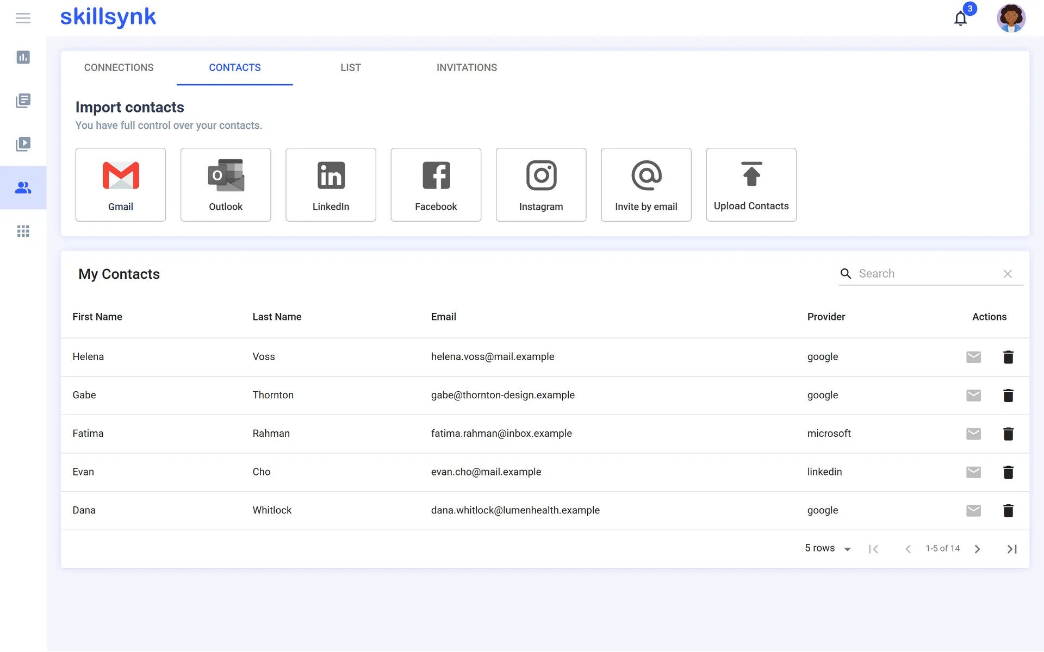
Task: Send email invite to Dana Whitlock
Action: [973, 511]
